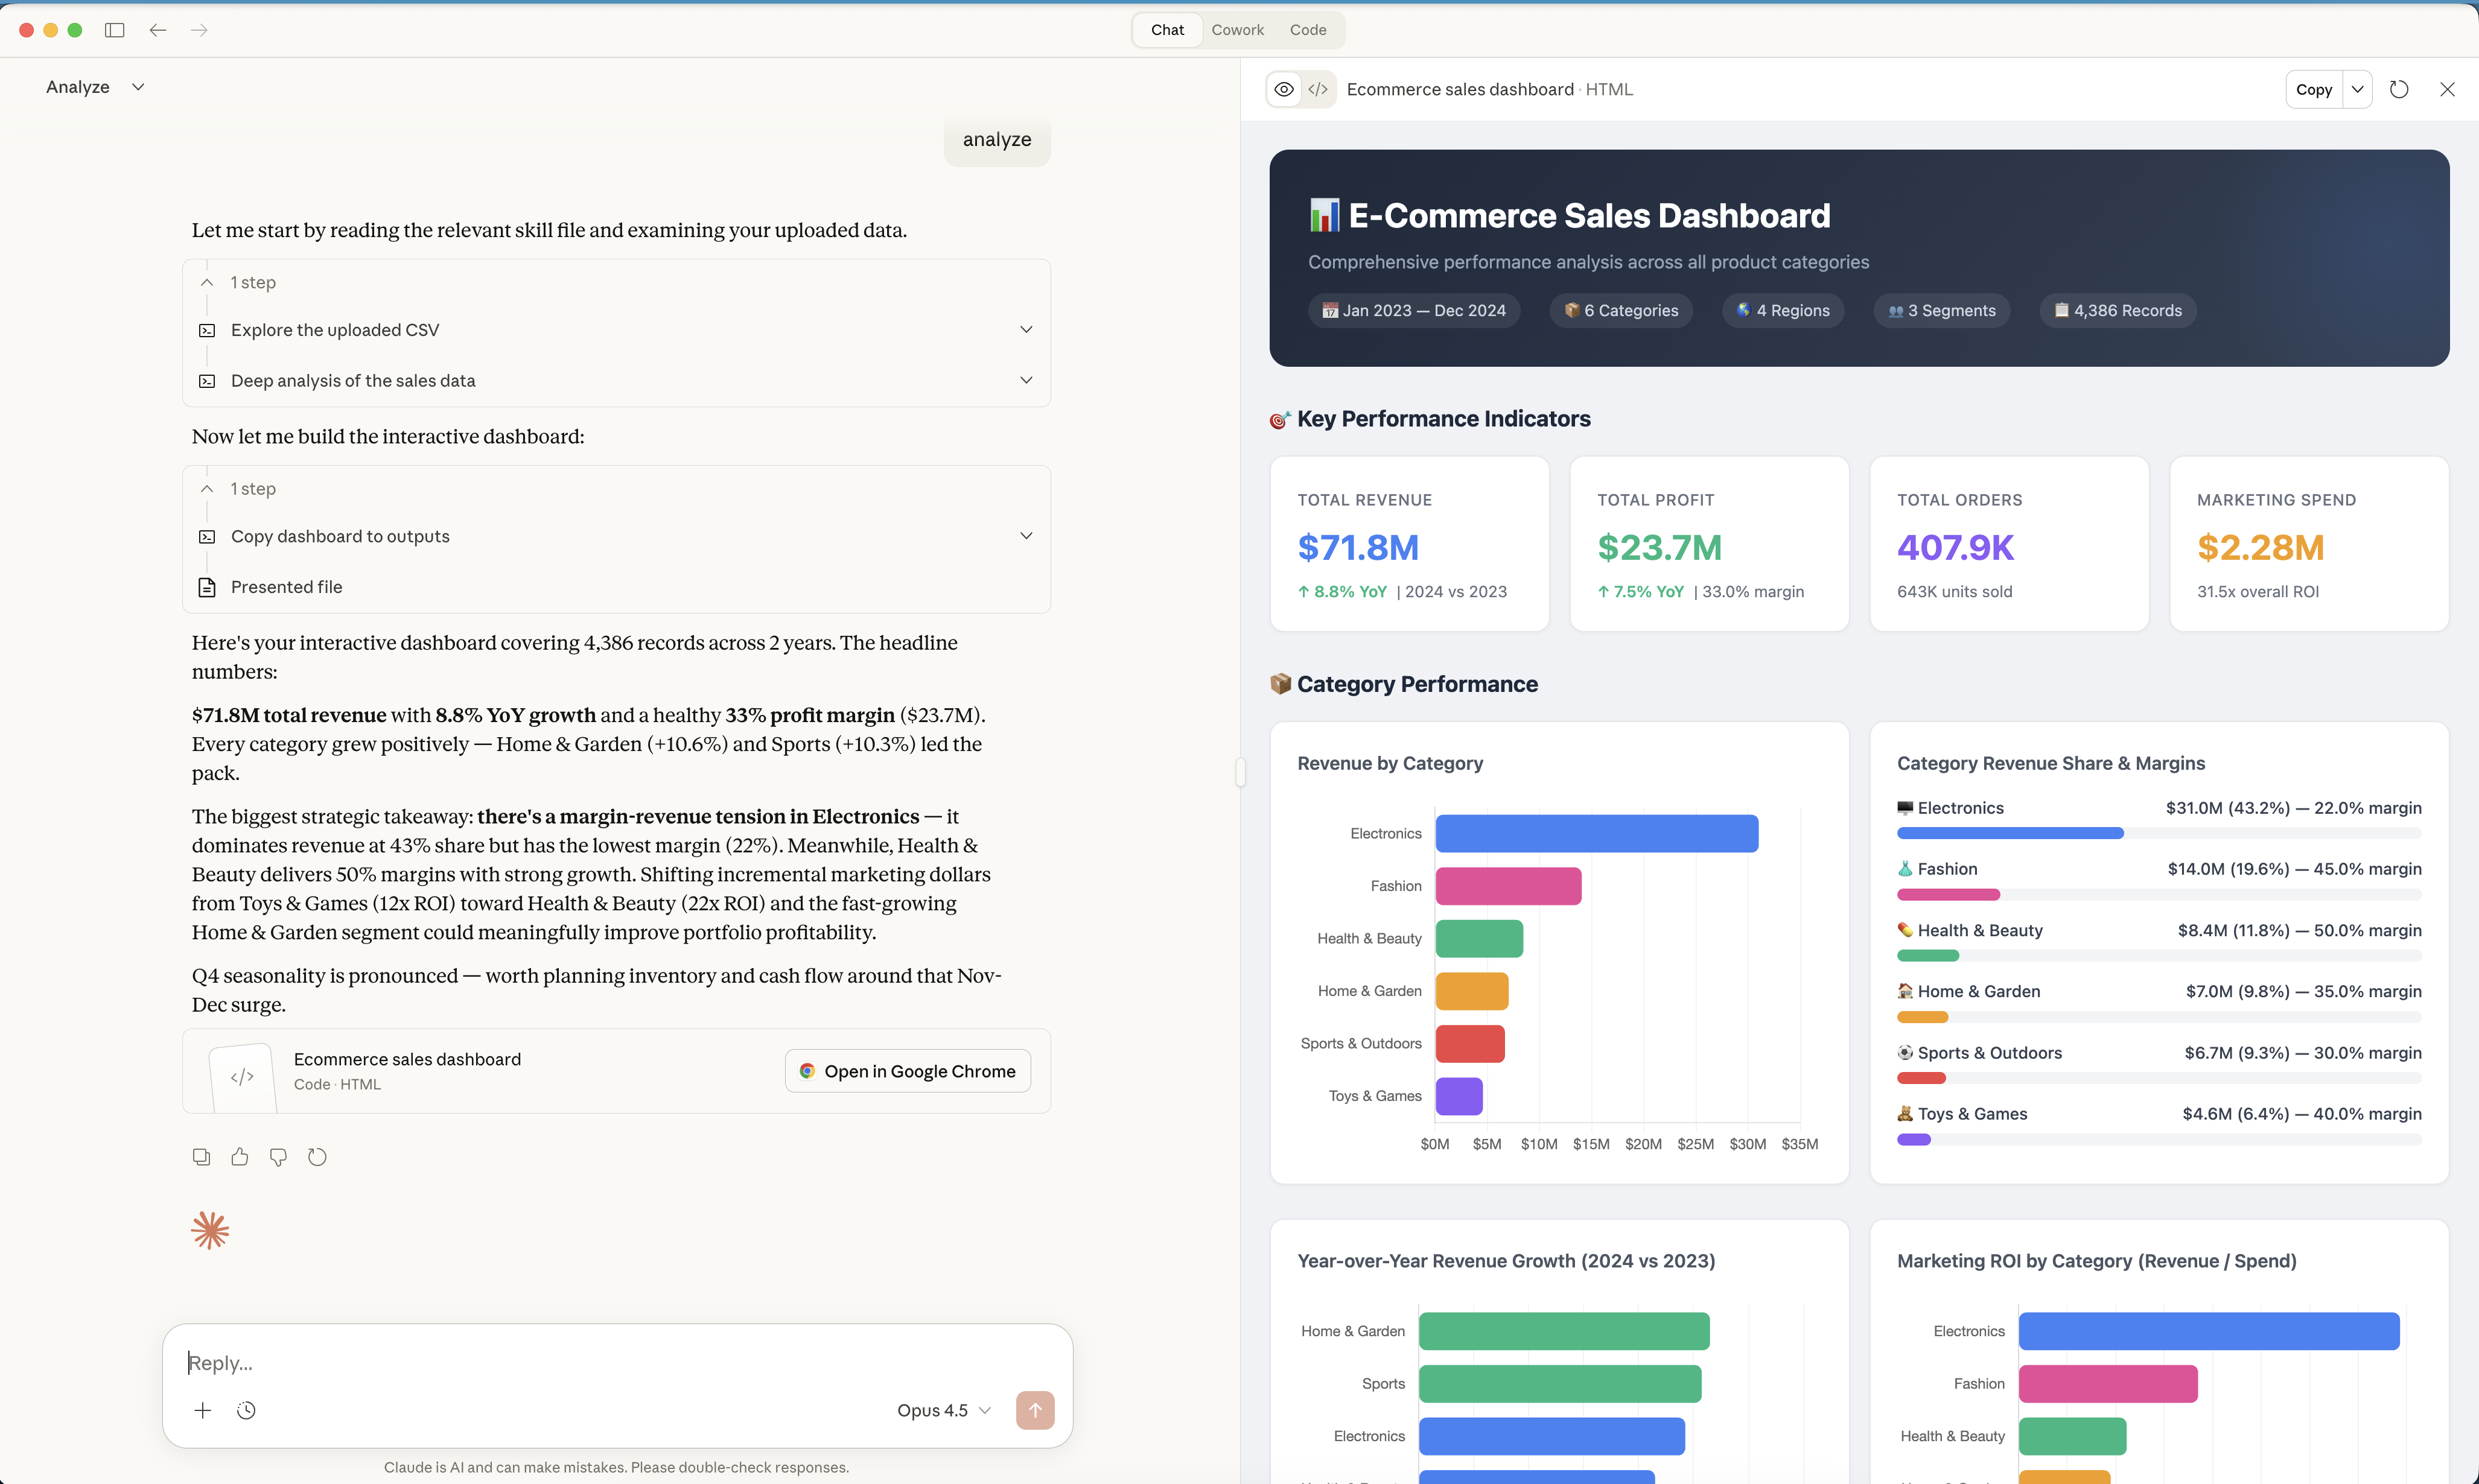2479x1484 pixels.
Task: Collapse the first 1 step group
Action: coord(206,283)
